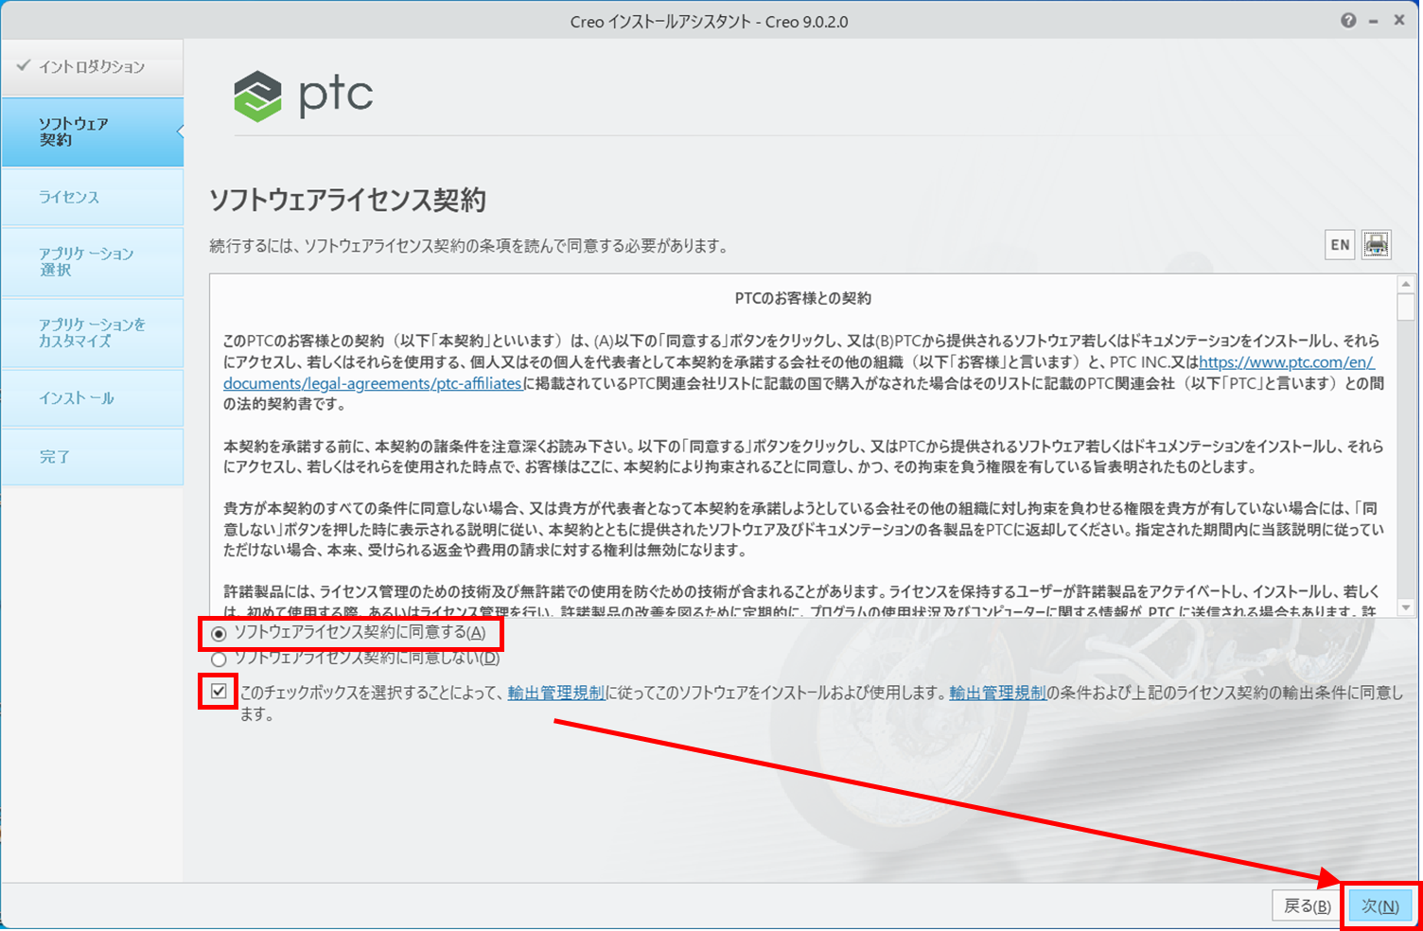
Task: Open help via question mark icon
Action: point(1348,21)
